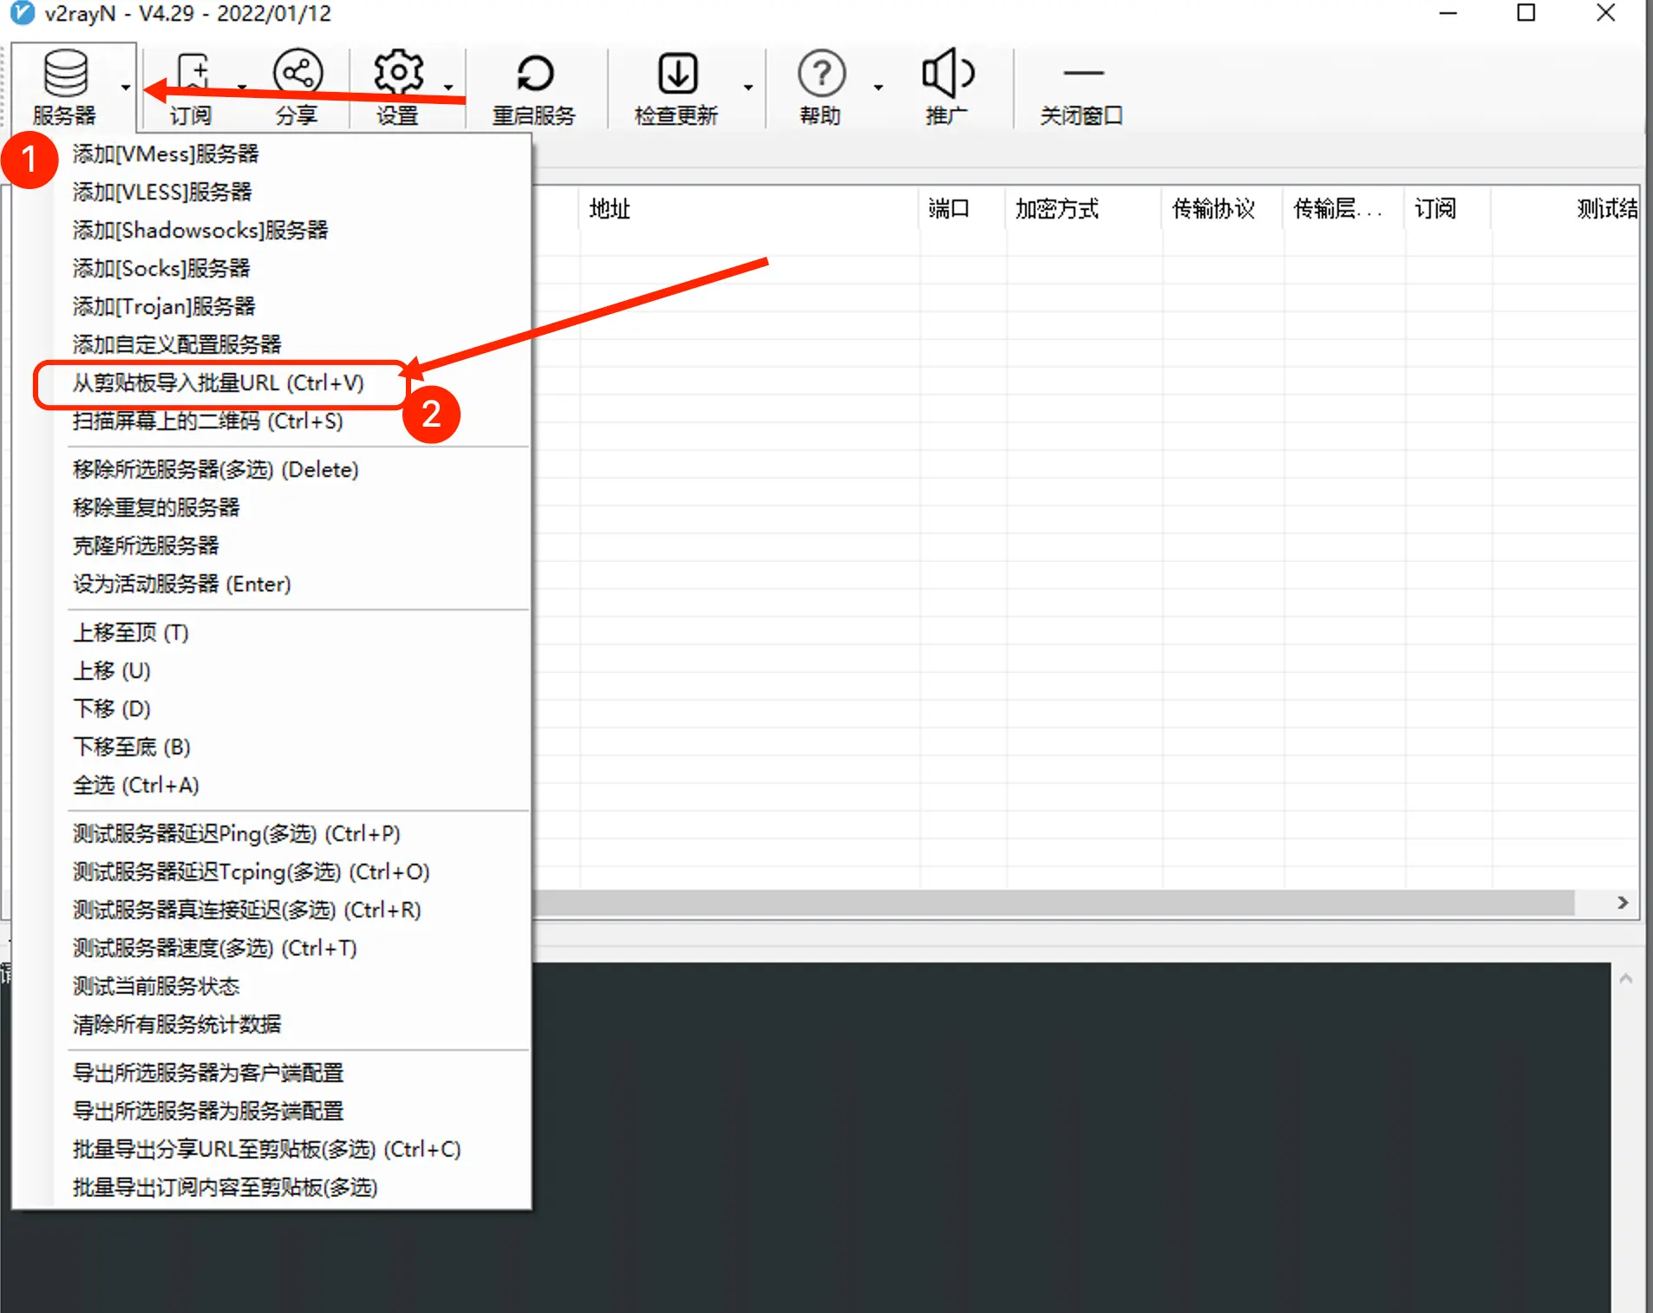The image size is (1653, 1313).
Task: Expand the 设置 dropdown arrow
Action: tap(448, 87)
